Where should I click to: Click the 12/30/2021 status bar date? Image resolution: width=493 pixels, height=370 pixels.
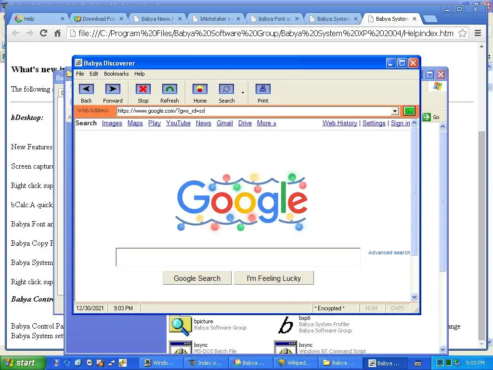(x=90, y=308)
